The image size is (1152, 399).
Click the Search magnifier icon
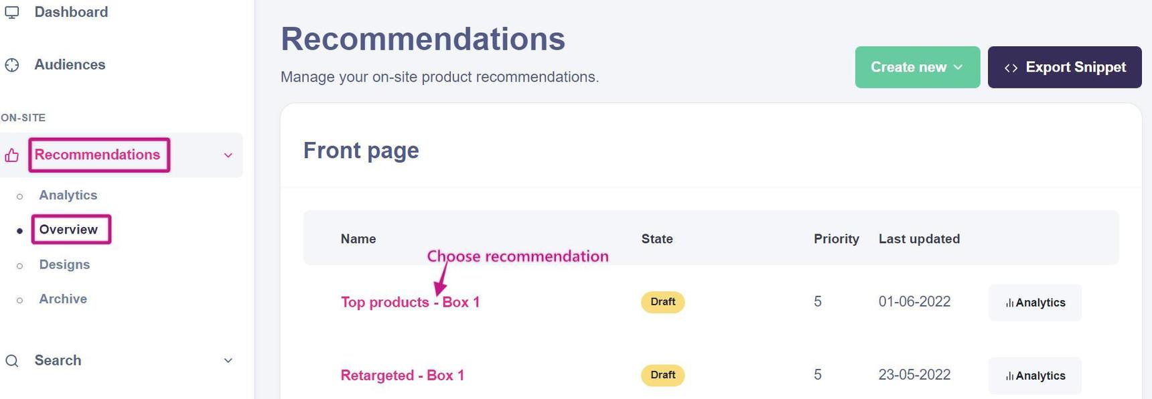[x=12, y=361]
